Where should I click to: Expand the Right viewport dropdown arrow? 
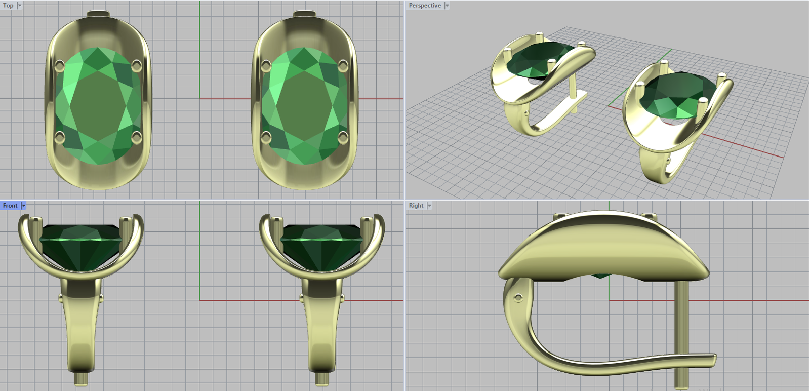click(x=429, y=206)
